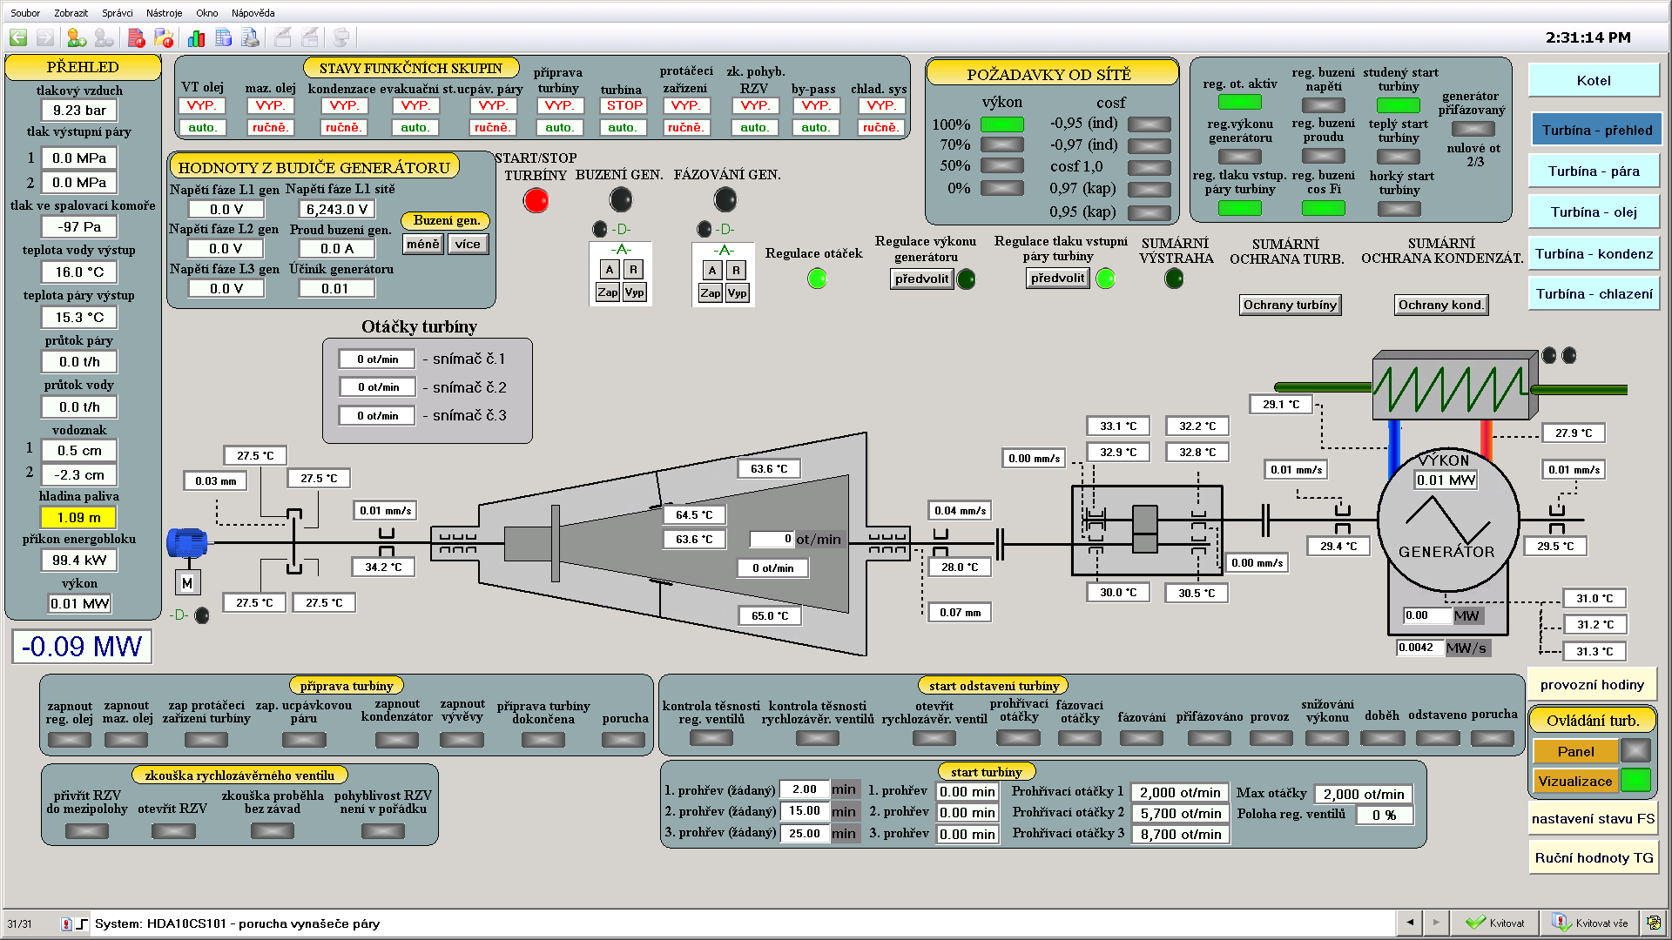Open Ochrany turbíny protections panel
The width and height of the screenshot is (1672, 940).
coord(1290,305)
